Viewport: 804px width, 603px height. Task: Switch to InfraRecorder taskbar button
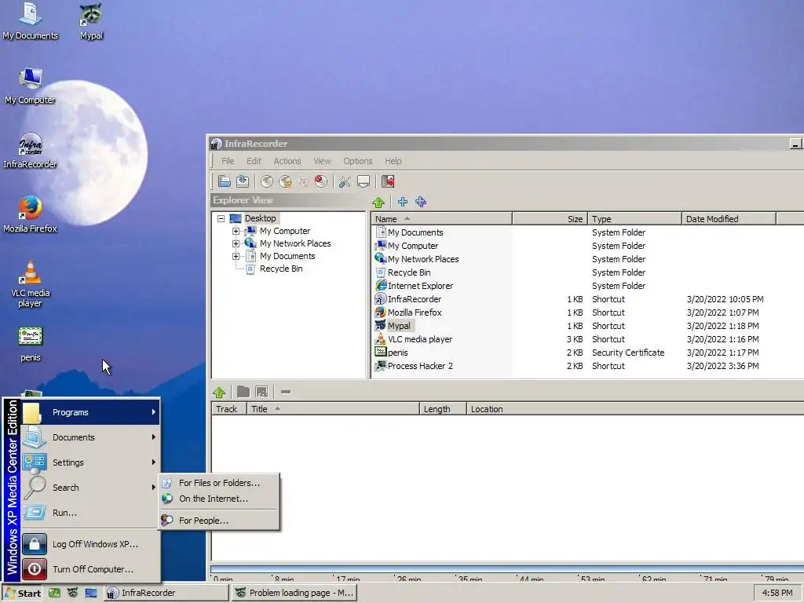pos(166,593)
